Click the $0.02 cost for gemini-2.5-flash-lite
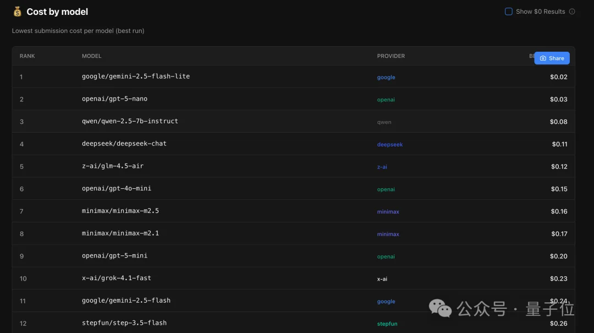 (x=558, y=77)
